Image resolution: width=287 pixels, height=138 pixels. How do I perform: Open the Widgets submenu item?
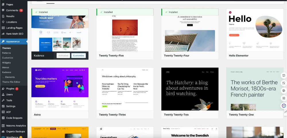pyautogui.click(x=6, y=63)
